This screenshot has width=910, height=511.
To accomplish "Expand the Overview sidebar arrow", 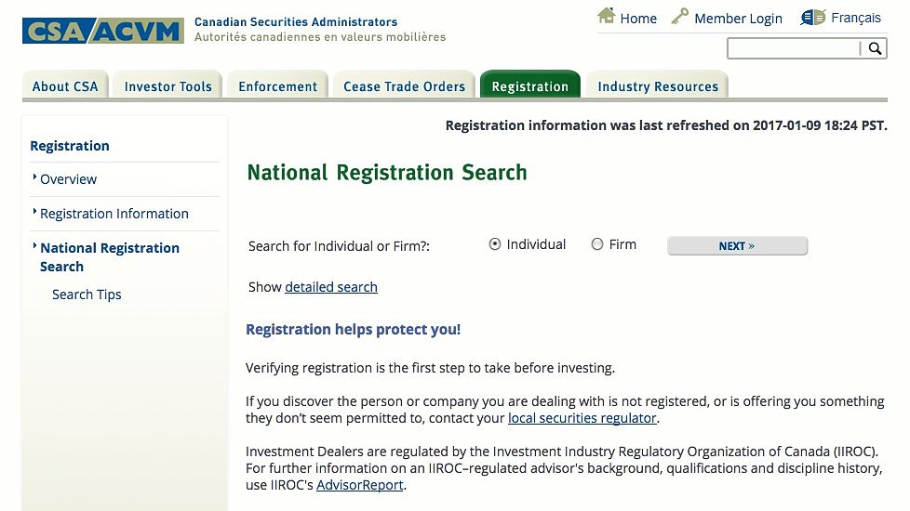I will 34,177.
